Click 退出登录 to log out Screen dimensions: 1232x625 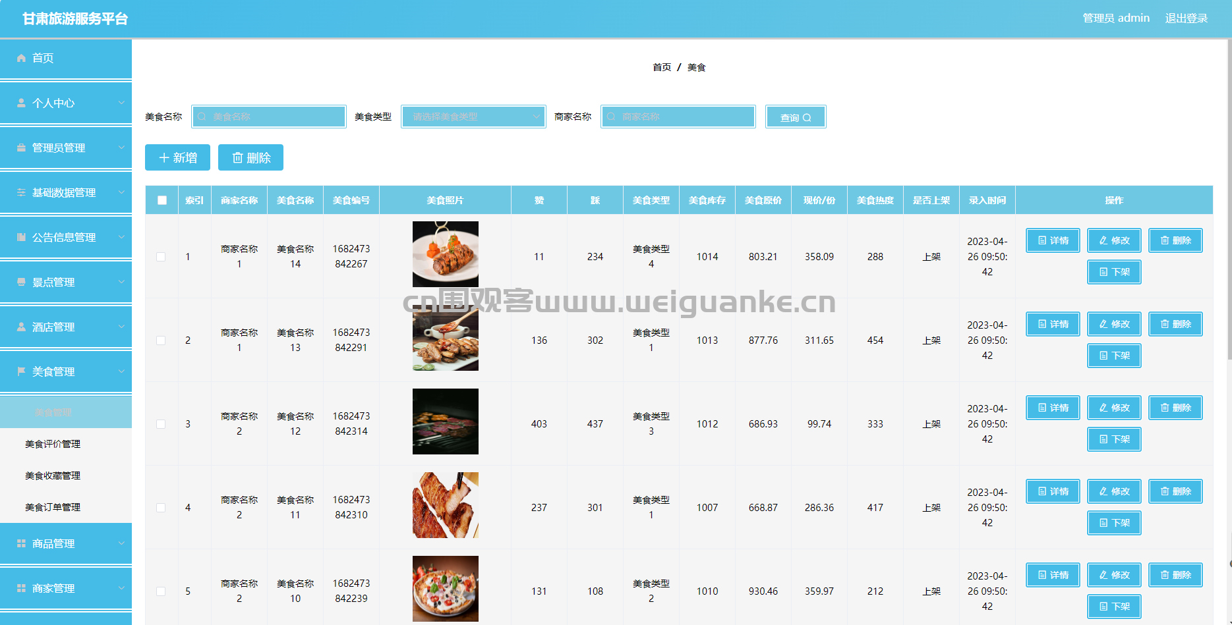tap(1186, 18)
